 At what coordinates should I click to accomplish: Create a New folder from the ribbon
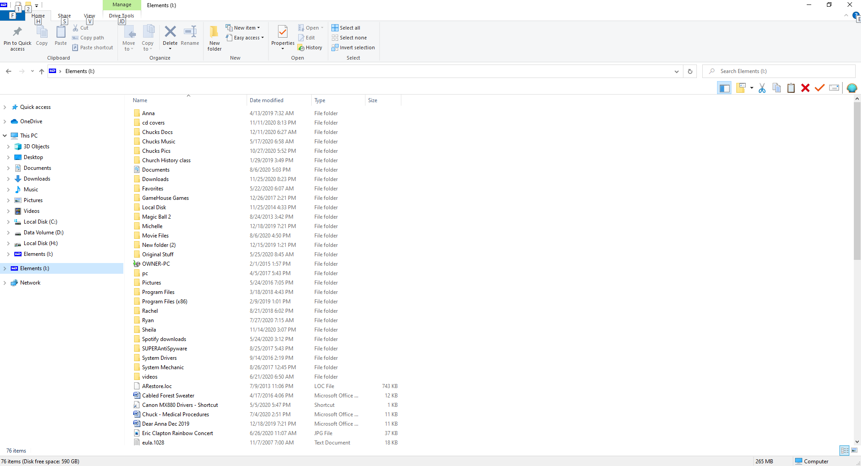pyautogui.click(x=214, y=38)
